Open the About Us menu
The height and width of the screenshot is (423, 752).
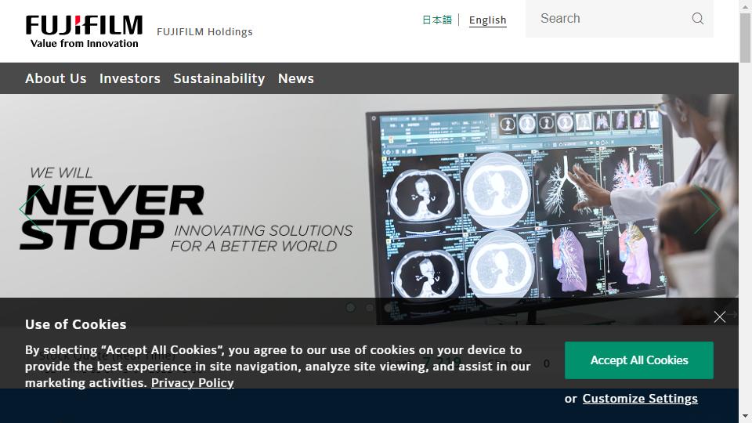[x=56, y=78]
